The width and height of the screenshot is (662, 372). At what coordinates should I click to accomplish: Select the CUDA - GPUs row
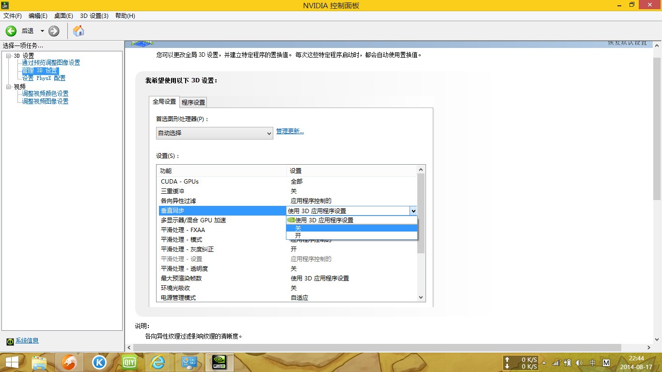(287, 182)
